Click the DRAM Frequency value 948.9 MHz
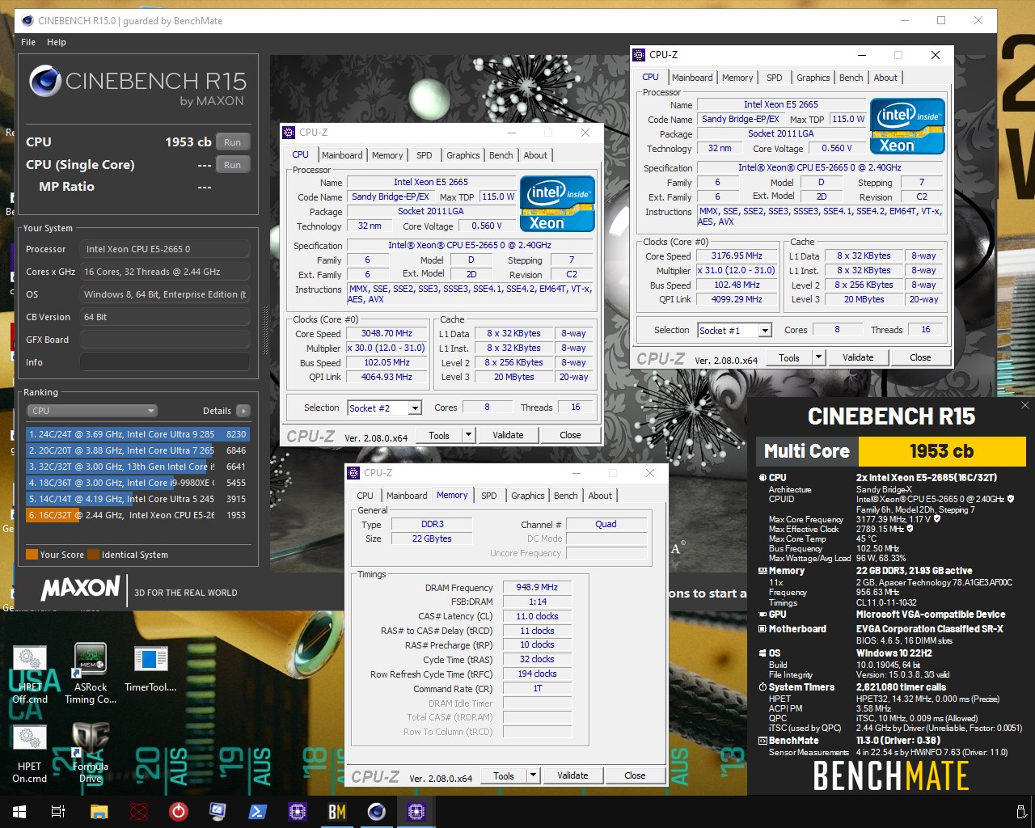Screen dimensions: 1035x828 coord(537,588)
